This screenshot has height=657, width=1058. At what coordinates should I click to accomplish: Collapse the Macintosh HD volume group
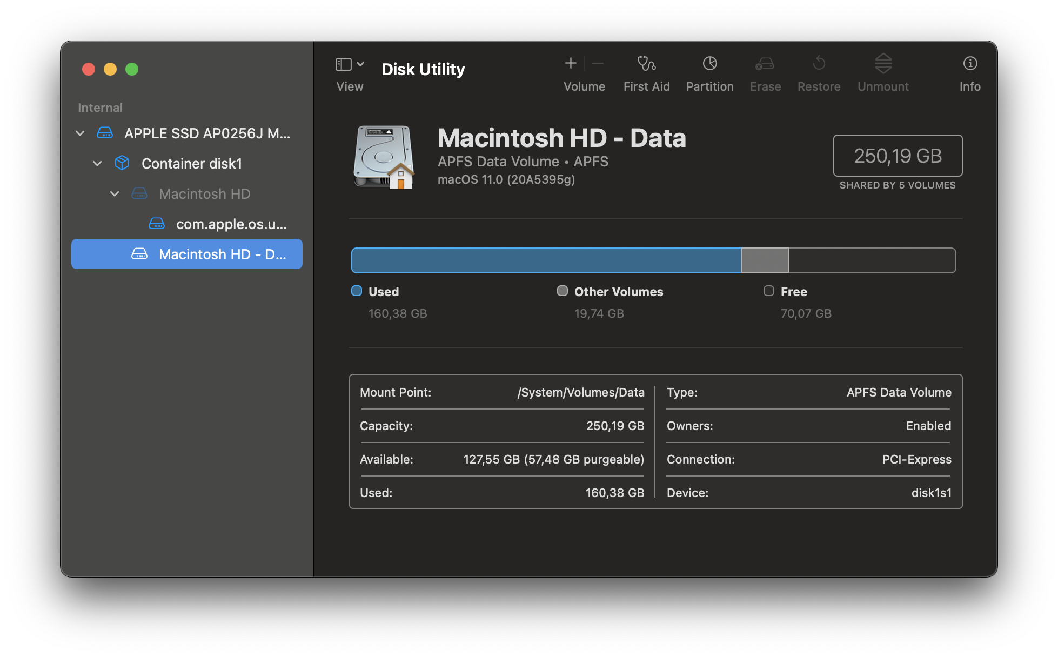coord(115,193)
